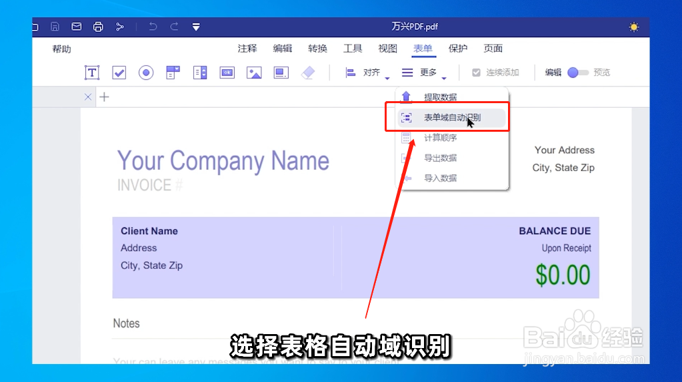Select the Radio Button form tool
682x382 pixels.
(x=146, y=73)
